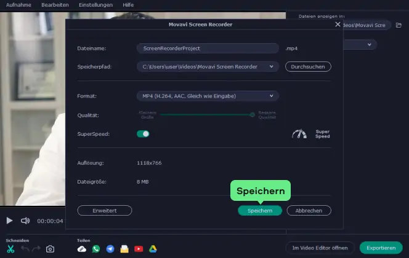The image size is (409, 258).
Task: Click the redo arrow icon
Action: (x=36, y=249)
